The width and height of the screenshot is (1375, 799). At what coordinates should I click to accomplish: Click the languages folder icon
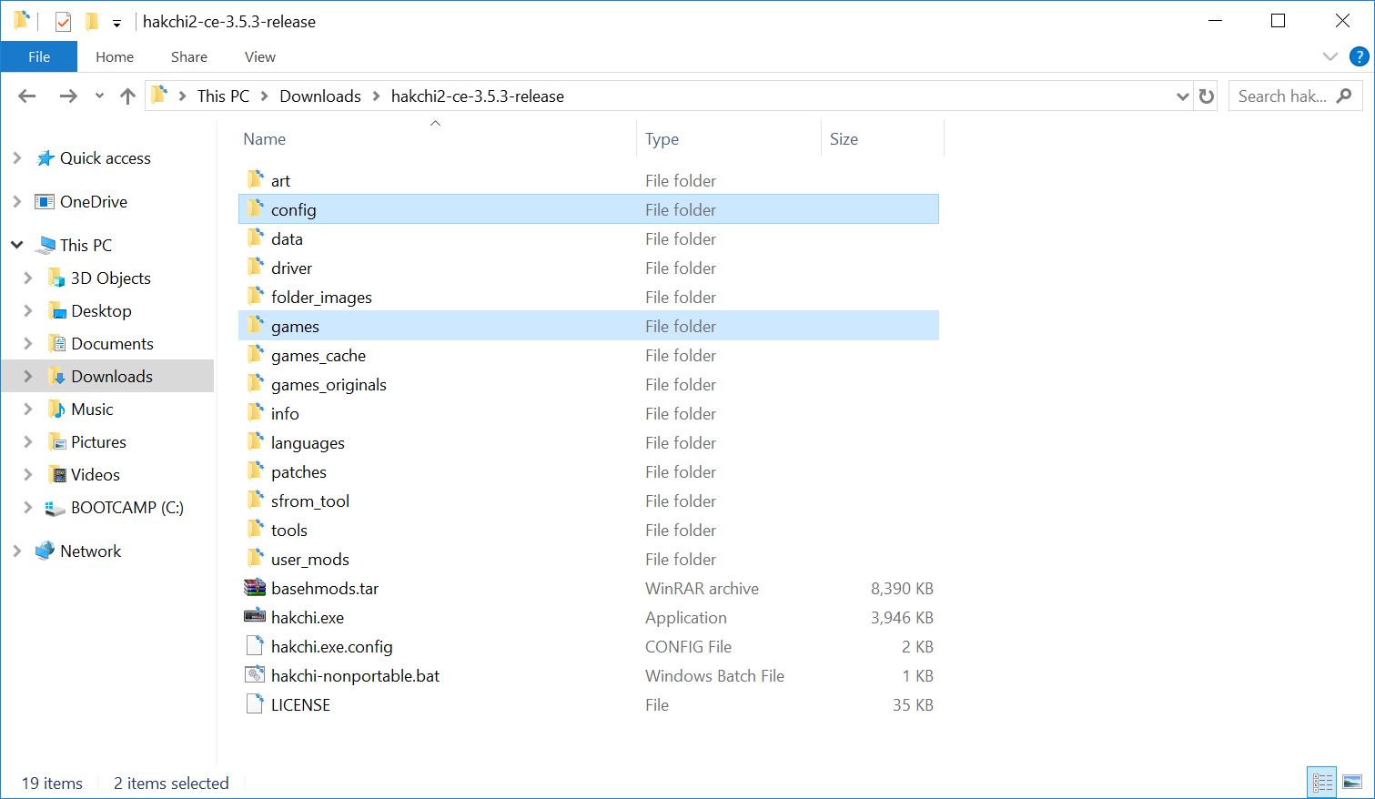click(256, 442)
